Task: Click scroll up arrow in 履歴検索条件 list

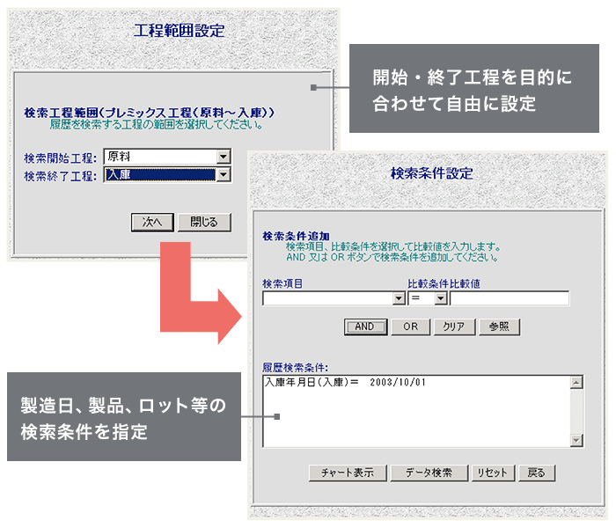Action: (x=576, y=383)
